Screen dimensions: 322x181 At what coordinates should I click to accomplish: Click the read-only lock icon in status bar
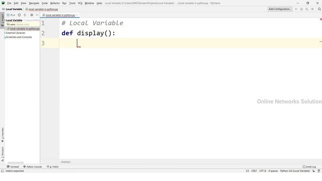click(x=313, y=171)
